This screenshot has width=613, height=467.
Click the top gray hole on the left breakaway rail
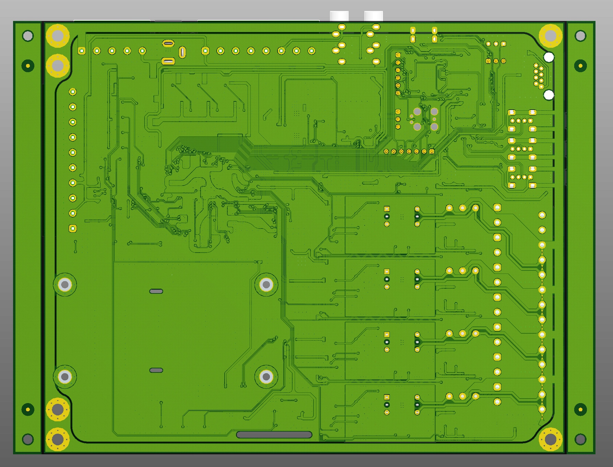click(28, 36)
